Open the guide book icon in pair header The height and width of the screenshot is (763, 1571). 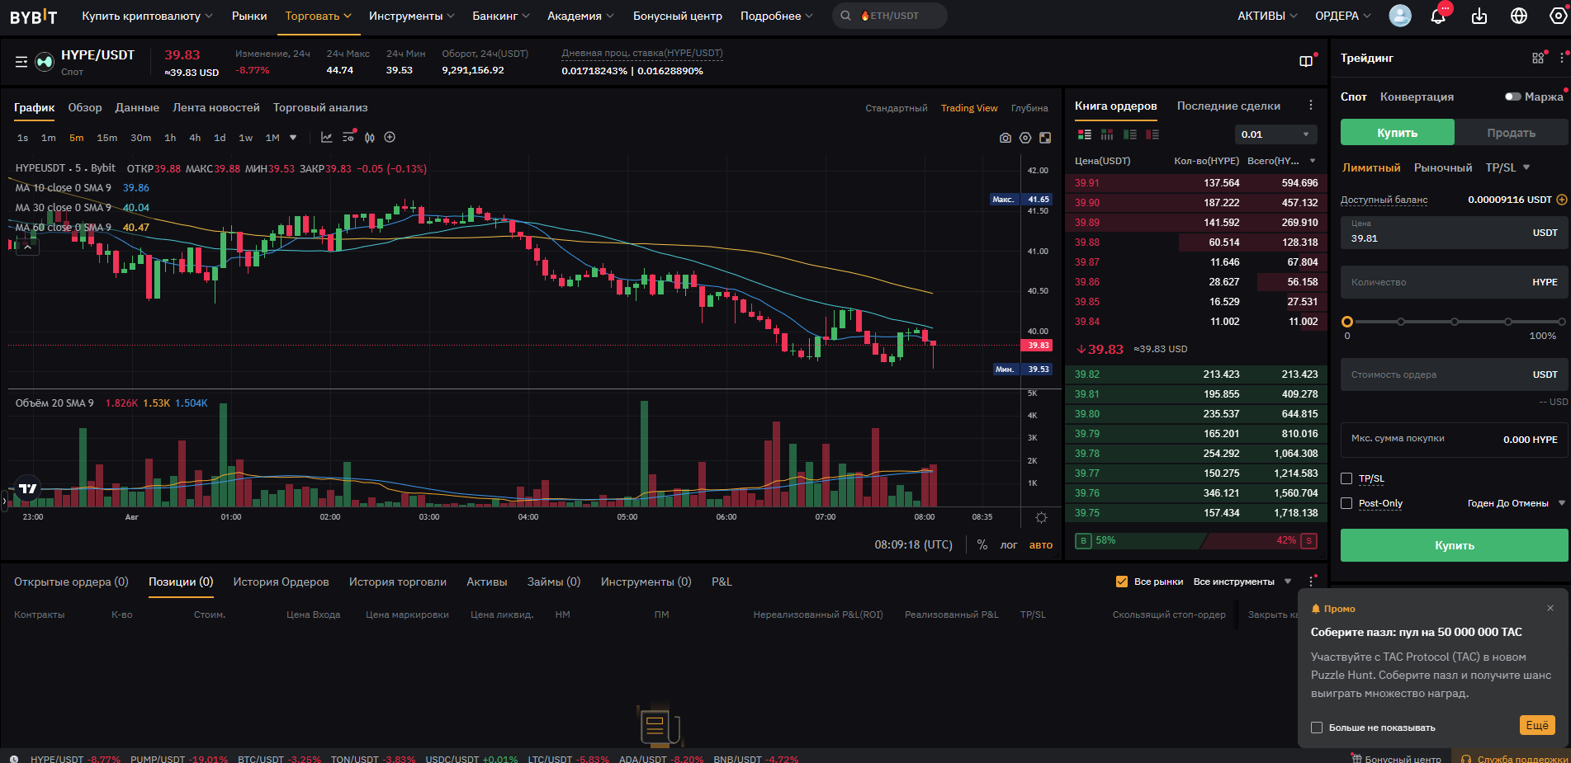(1306, 61)
